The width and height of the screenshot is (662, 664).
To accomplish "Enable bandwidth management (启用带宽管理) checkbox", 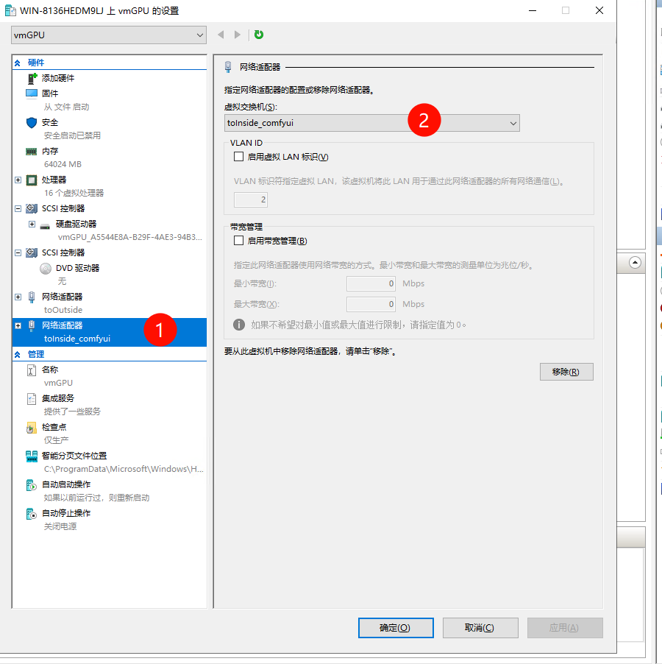I will coord(238,241).
